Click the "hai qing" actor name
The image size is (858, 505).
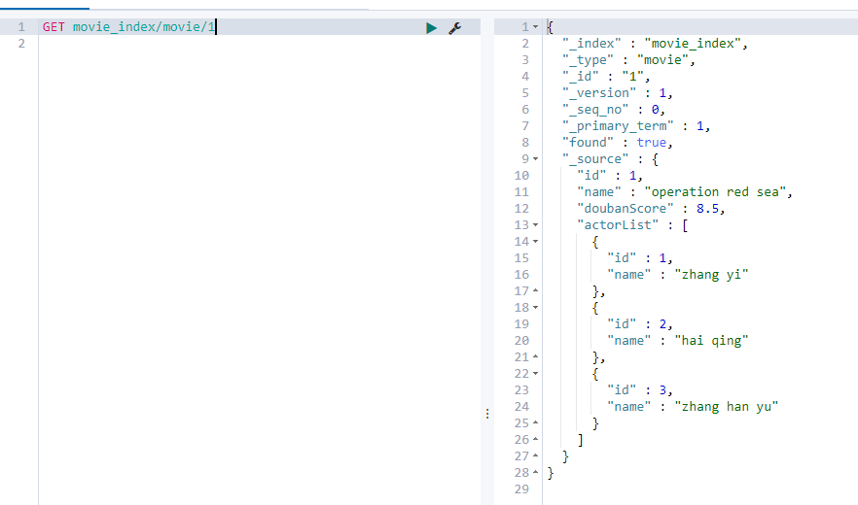711,341
